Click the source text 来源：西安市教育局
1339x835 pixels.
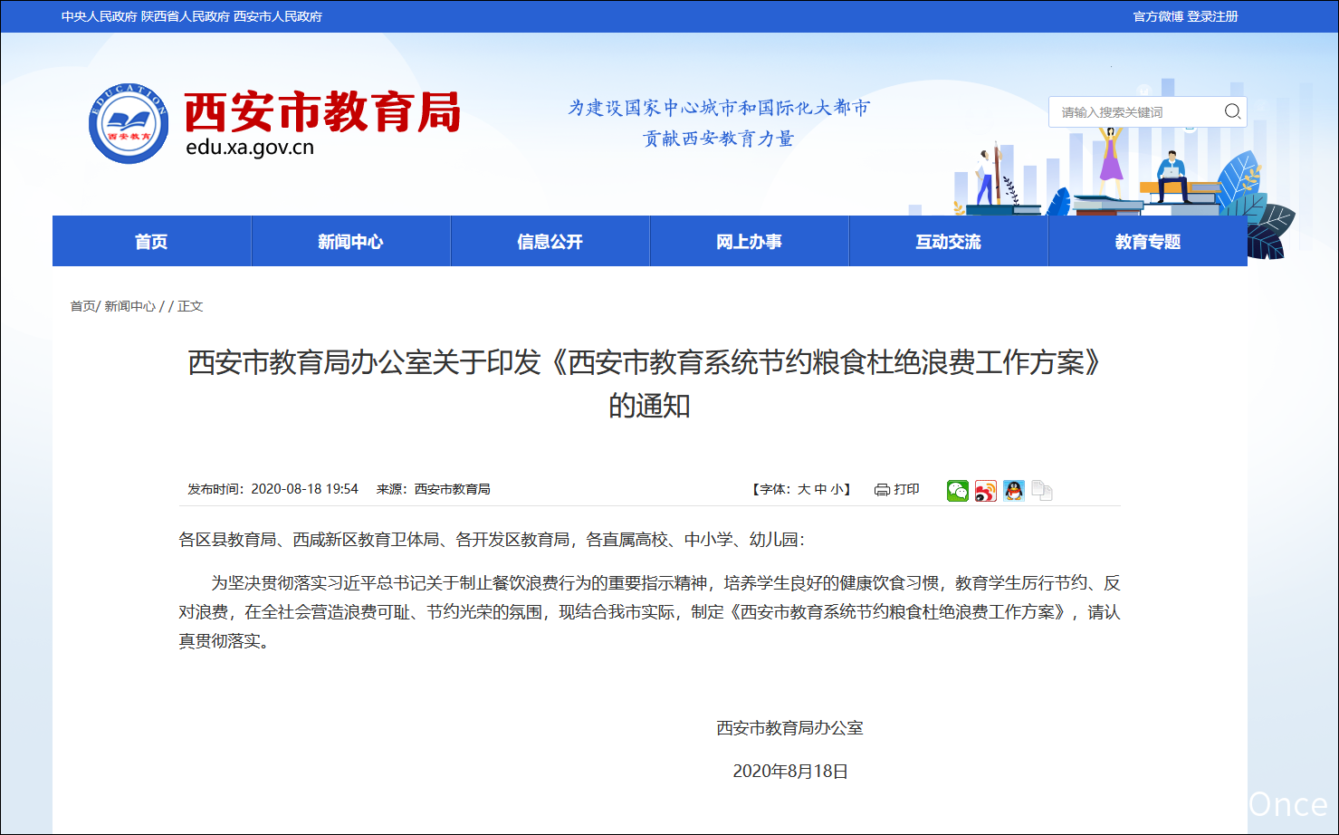click(x=434, y=489)
